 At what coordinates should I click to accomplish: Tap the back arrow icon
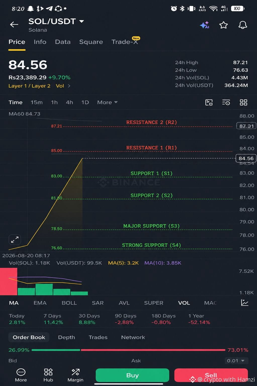tap(14, 24)
